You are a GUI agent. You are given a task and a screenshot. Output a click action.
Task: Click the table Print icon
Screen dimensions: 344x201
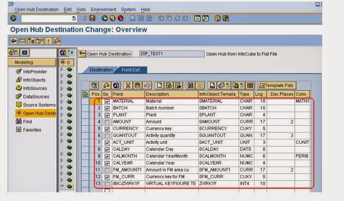click(212, 86)
